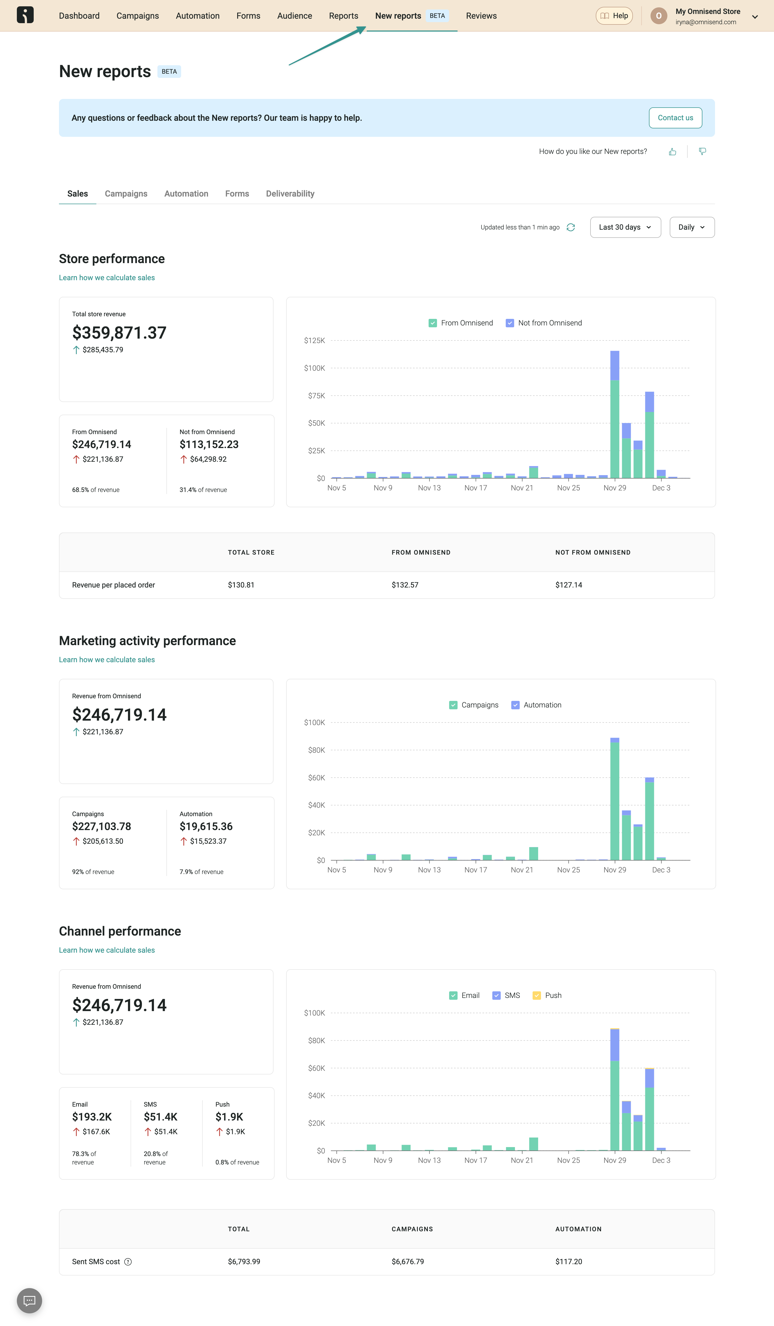Click the Contact us button
774x1326 pixels.
point(676,118)
